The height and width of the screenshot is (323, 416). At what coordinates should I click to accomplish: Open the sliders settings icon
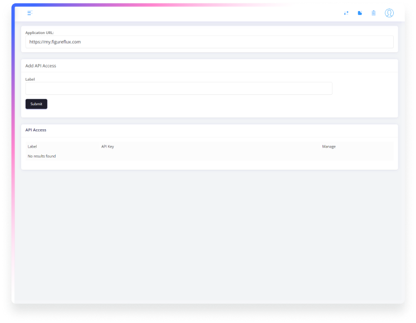pyautogui.click(x=346, y=13)
